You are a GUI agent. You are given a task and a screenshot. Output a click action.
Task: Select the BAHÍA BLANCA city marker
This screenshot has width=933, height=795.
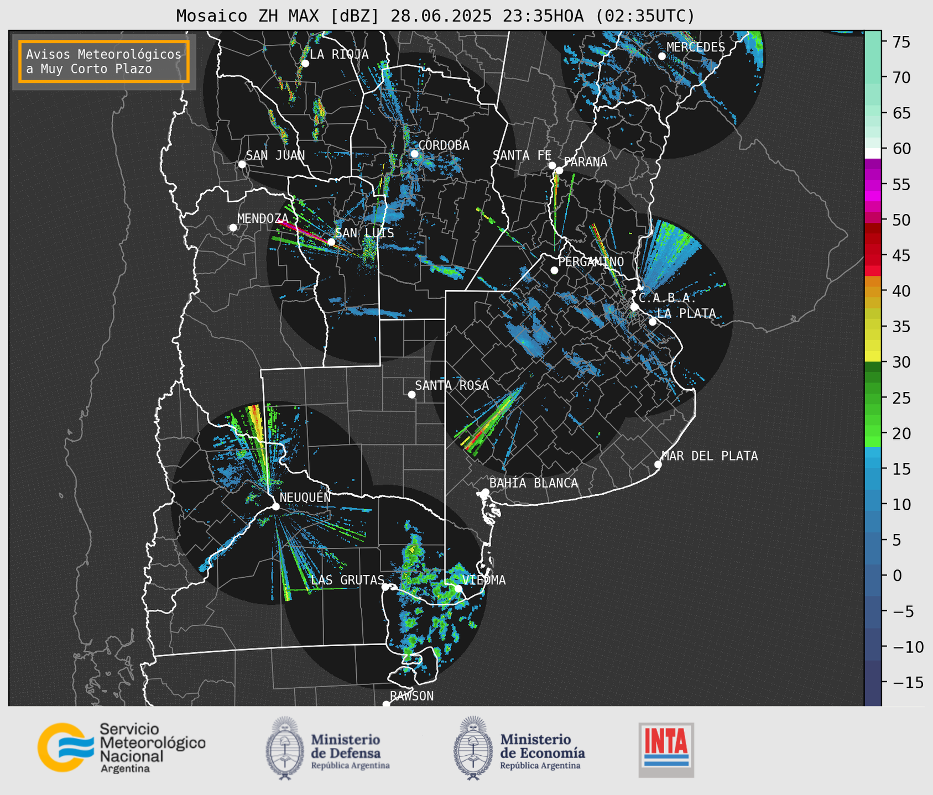point(485,492)
